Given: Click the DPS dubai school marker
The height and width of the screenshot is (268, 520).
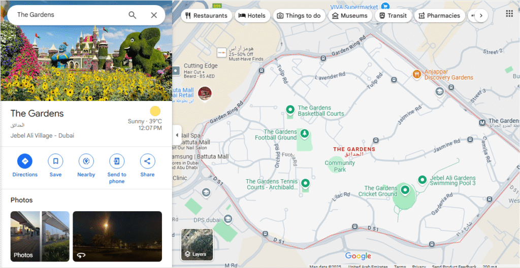Looking at the screenshot, I should point(227,219).
